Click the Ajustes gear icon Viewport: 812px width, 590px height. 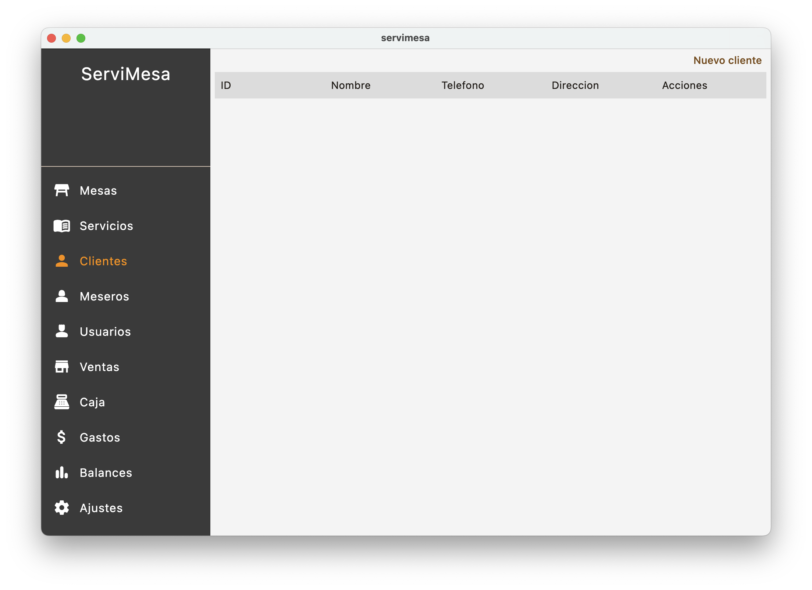click(62, 508)
